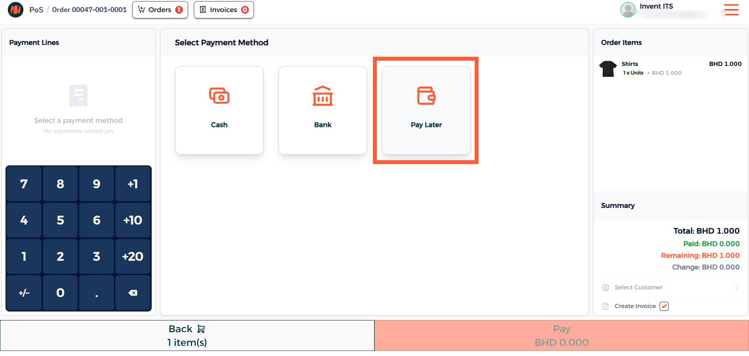749x356 pixels.
Task: Select the Cash payment method
Action: [219, 110]
